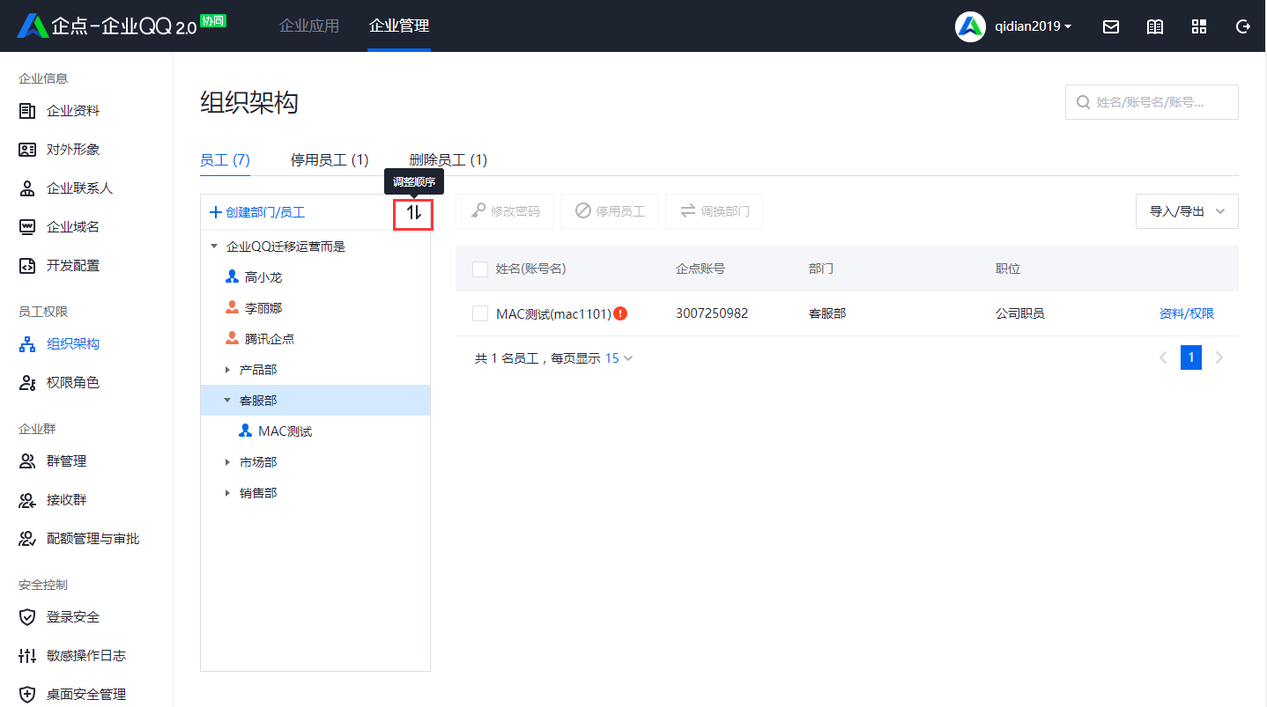Click the red warning icon beside MAC测试(mac1101)
The width and height of the screenshot is (1267, 707).
pos(620,313)
